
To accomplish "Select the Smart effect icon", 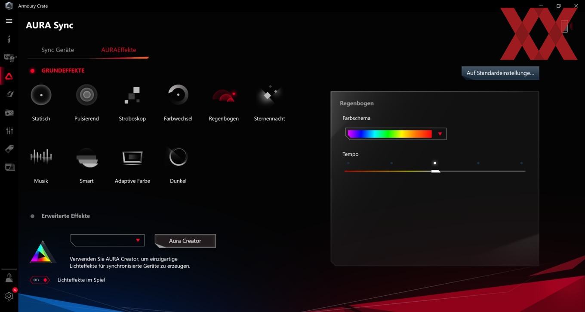I will click(86, 158).
